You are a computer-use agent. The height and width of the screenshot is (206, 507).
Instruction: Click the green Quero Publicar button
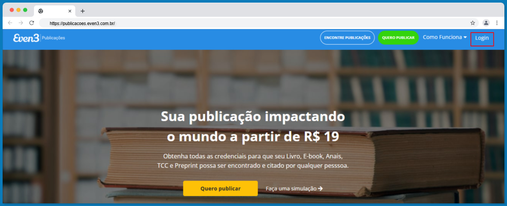click(398, 38)
